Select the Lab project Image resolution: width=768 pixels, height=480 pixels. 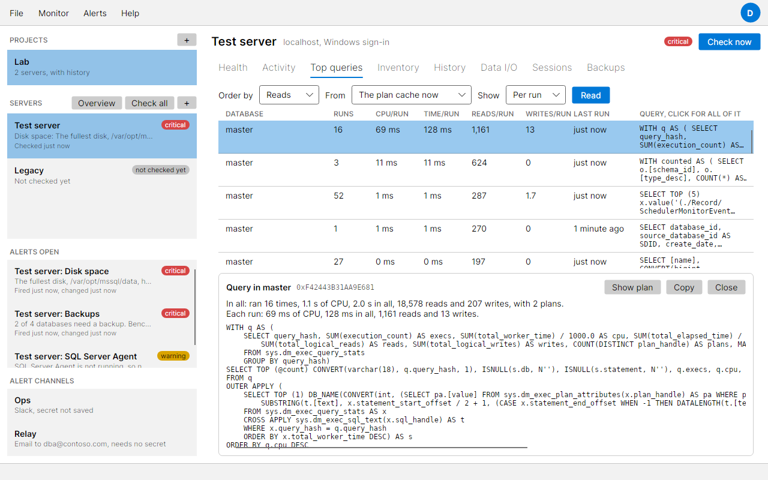(x=102, y=67)
